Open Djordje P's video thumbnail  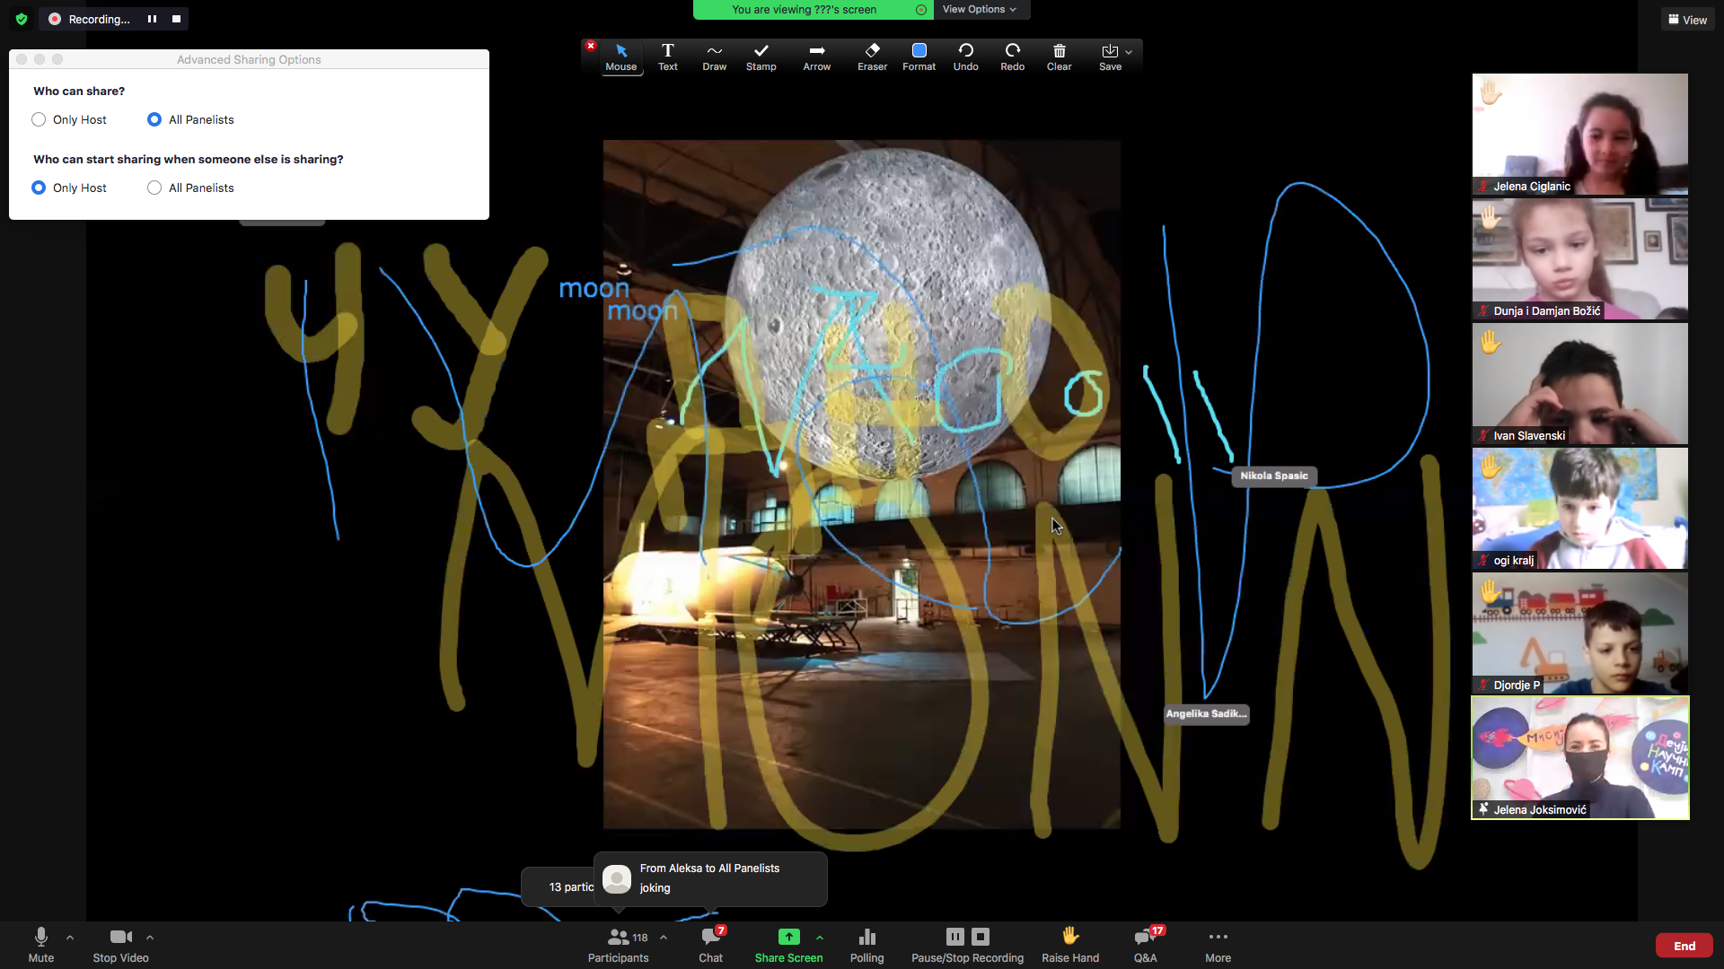click(1579, 633)
